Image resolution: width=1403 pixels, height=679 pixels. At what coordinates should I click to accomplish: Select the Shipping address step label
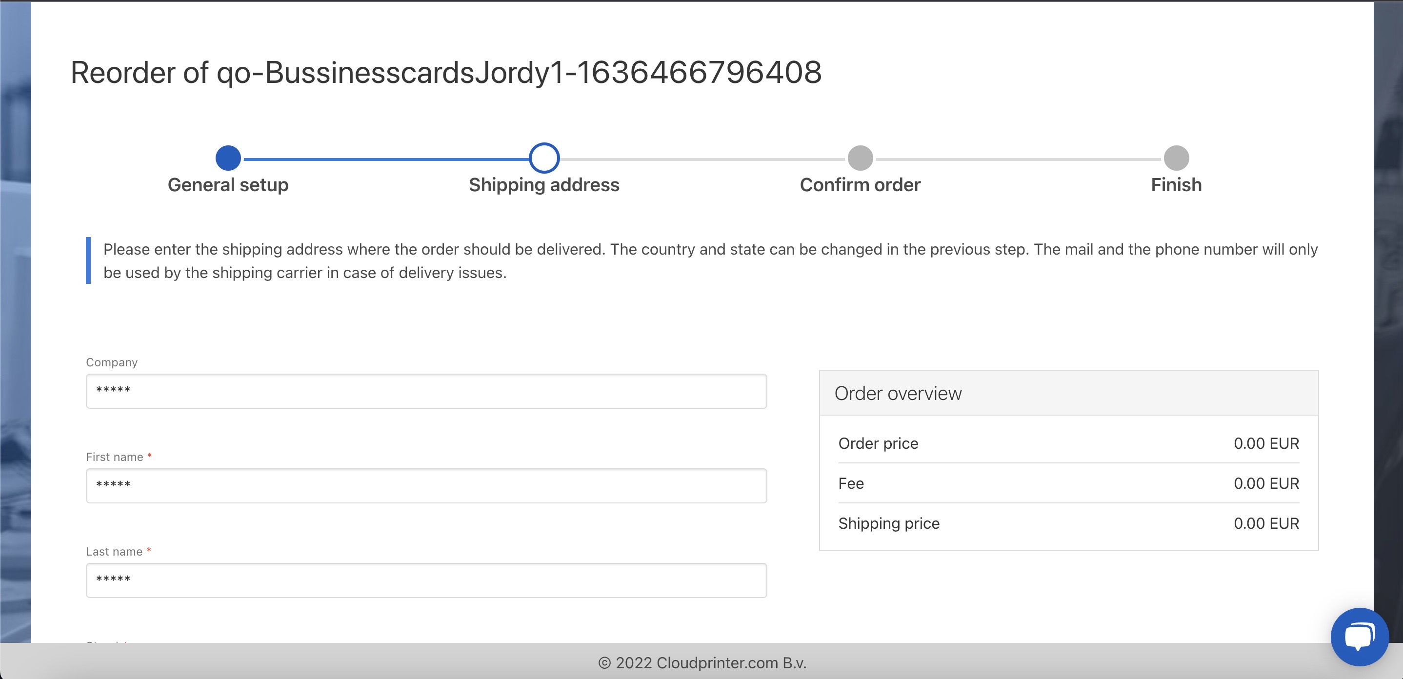point(544,185)
